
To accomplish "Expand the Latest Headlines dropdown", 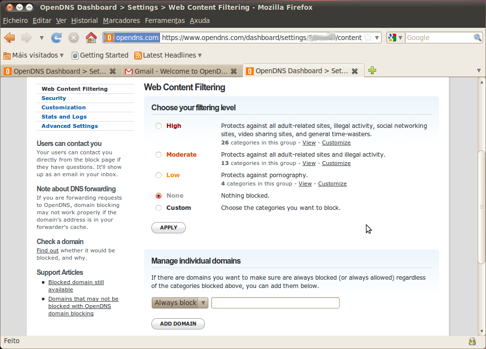I will [x=200, y=56].
